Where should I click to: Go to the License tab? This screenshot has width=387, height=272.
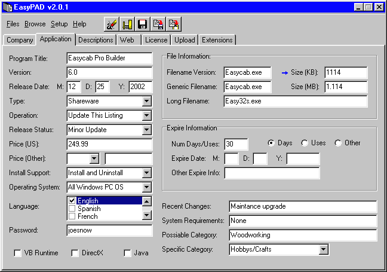(156, 40)
